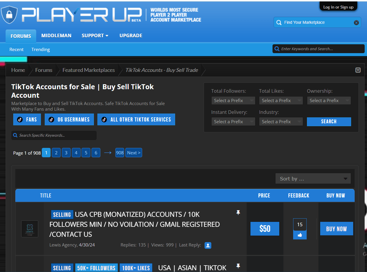Open the Industry prefix dropdown
367x272 pixels.
[281, 122]
